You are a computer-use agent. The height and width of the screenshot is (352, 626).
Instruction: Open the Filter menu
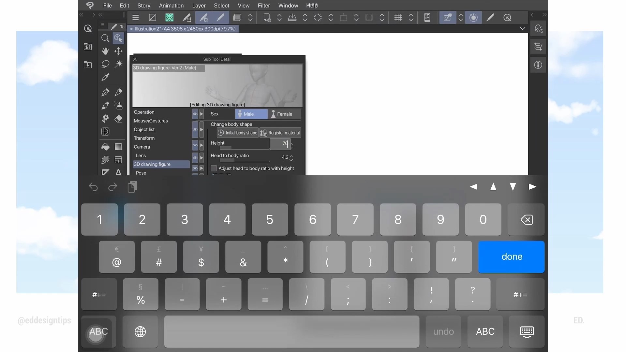click(263, 6)
